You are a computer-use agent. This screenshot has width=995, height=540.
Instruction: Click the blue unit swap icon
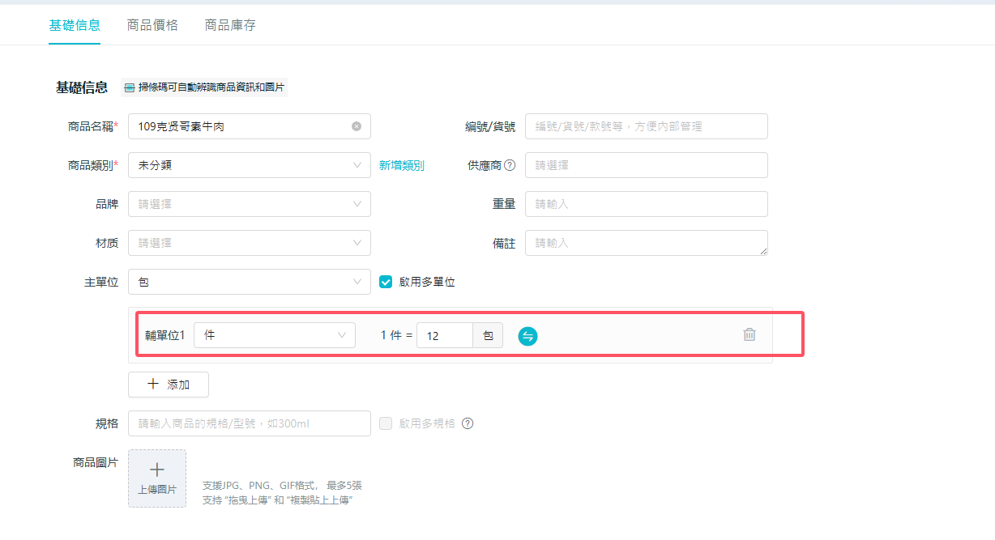(x=527, y=336)
